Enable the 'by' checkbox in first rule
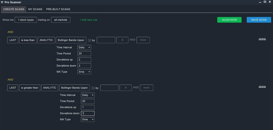Viewport: 273px width, 130px height. [90, 40]
